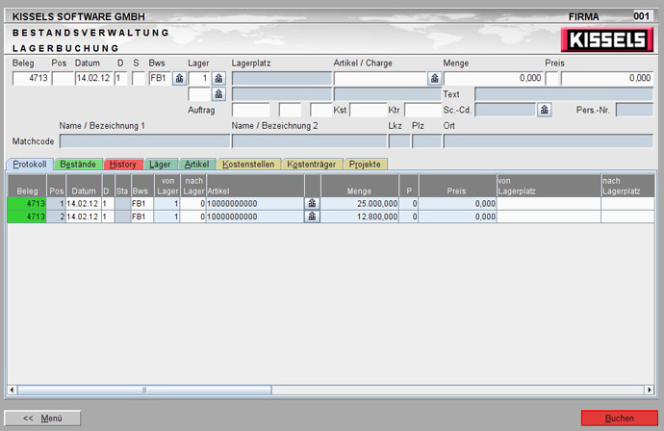Image resolution: width=664 pixels, height=431 pixels.
Task: Select green Beleg 4713 cell in Pos 2 row
Action: tap(27, 216)
